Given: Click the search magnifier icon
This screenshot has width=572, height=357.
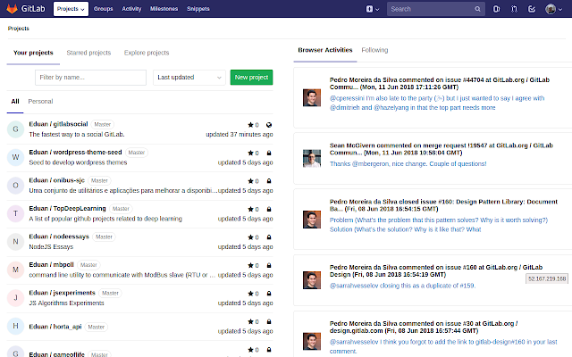Looking at the screenshot, I should (477, 9).
